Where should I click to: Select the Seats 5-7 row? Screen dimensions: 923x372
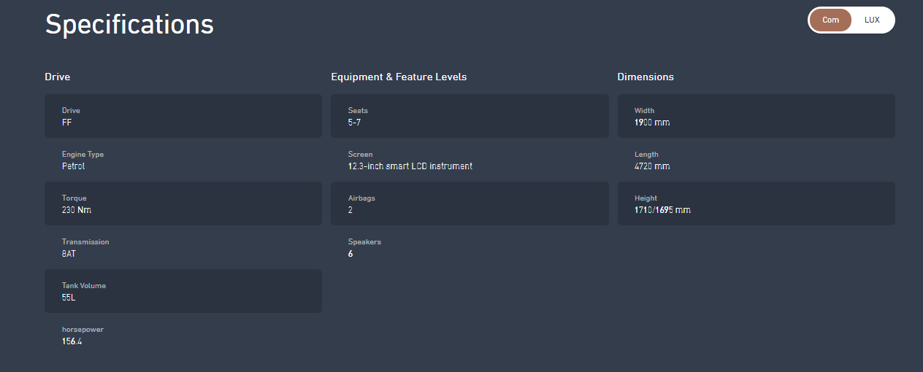[x=470, y=116]
